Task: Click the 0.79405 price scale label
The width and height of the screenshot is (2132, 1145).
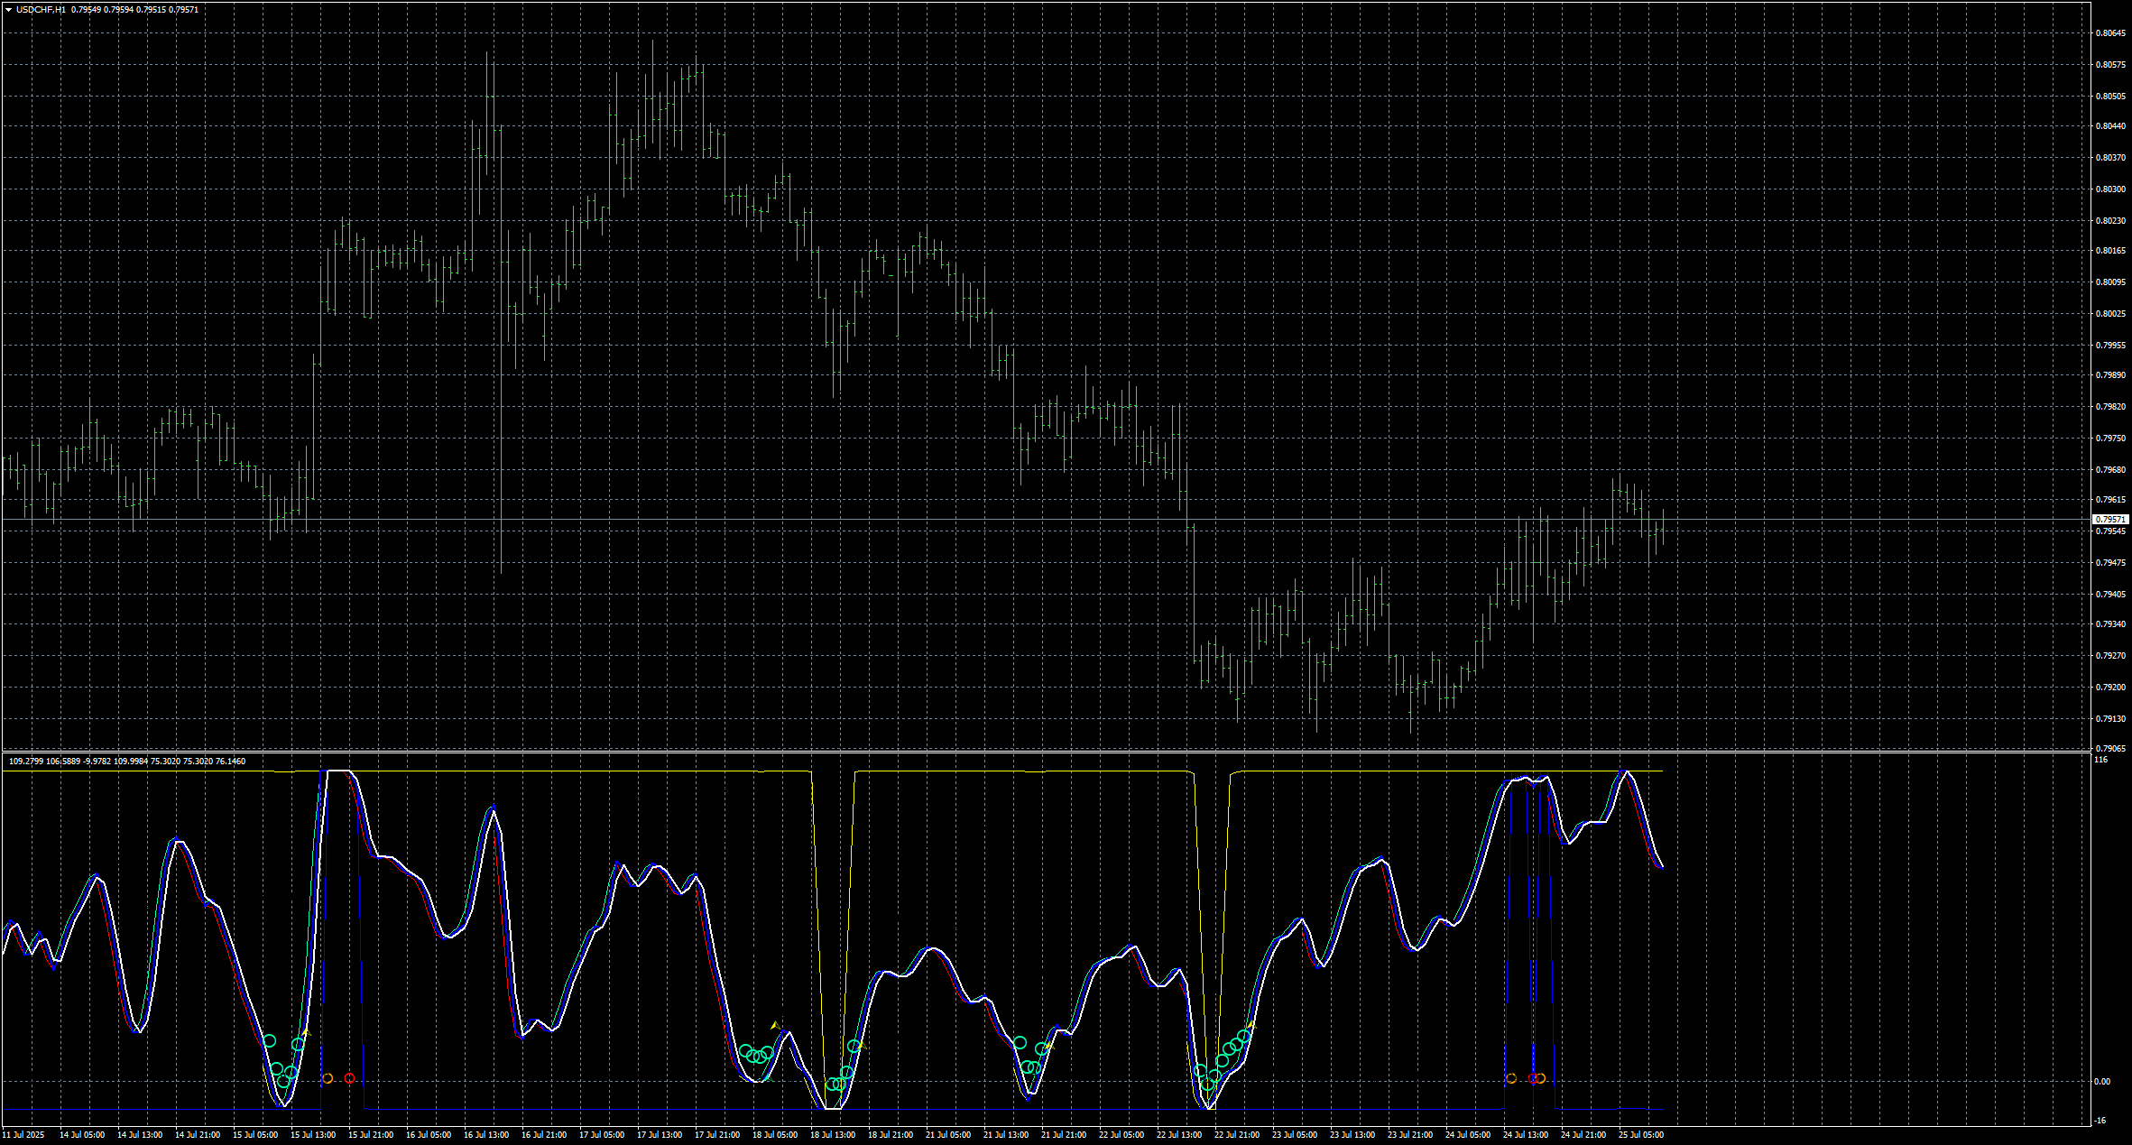Action: point(2110,594)
